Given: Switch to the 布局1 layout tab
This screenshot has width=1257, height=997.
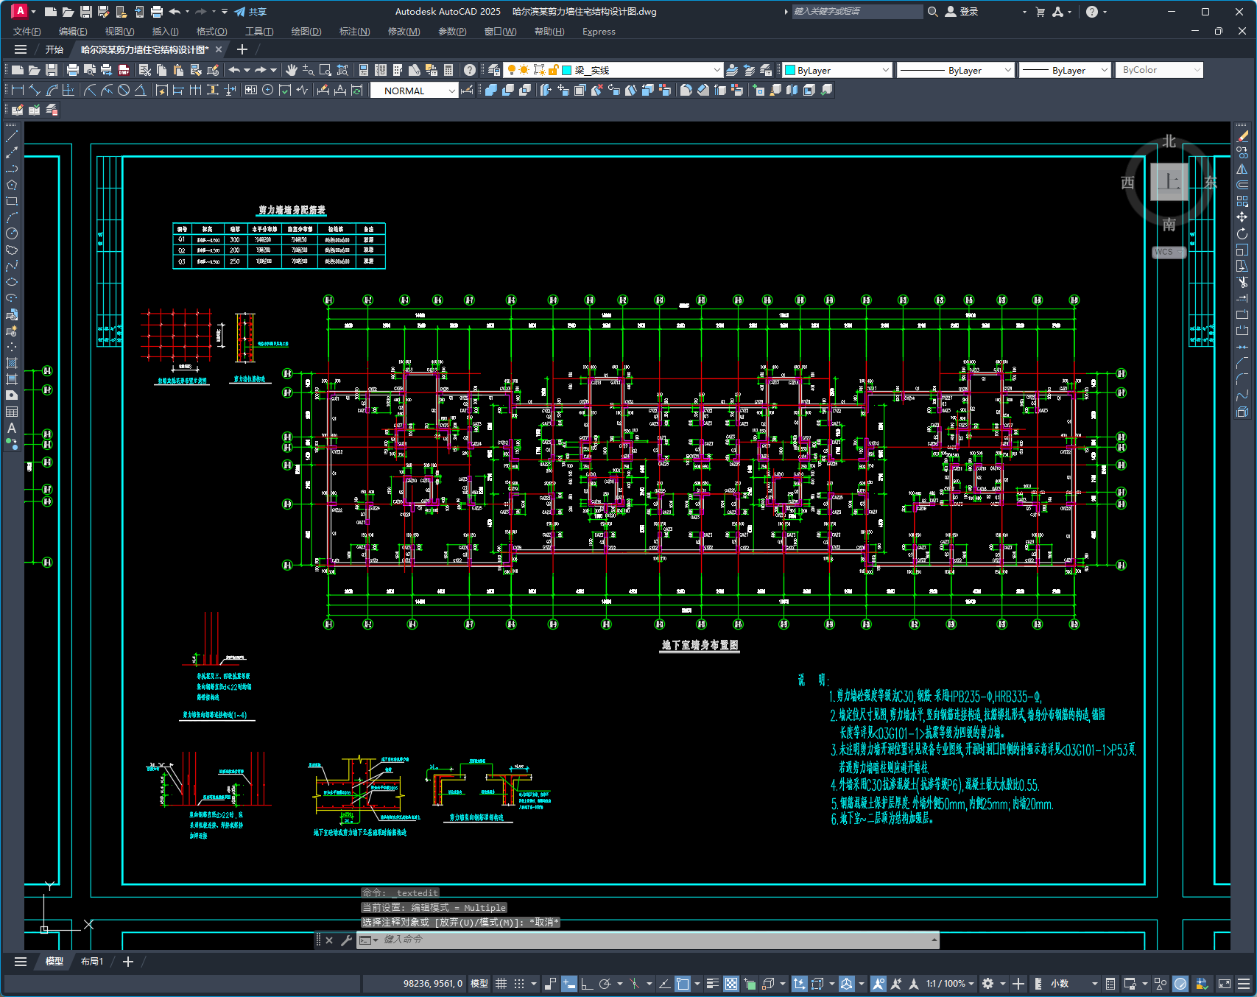Looking at the screenshot, I should point(92,962).
